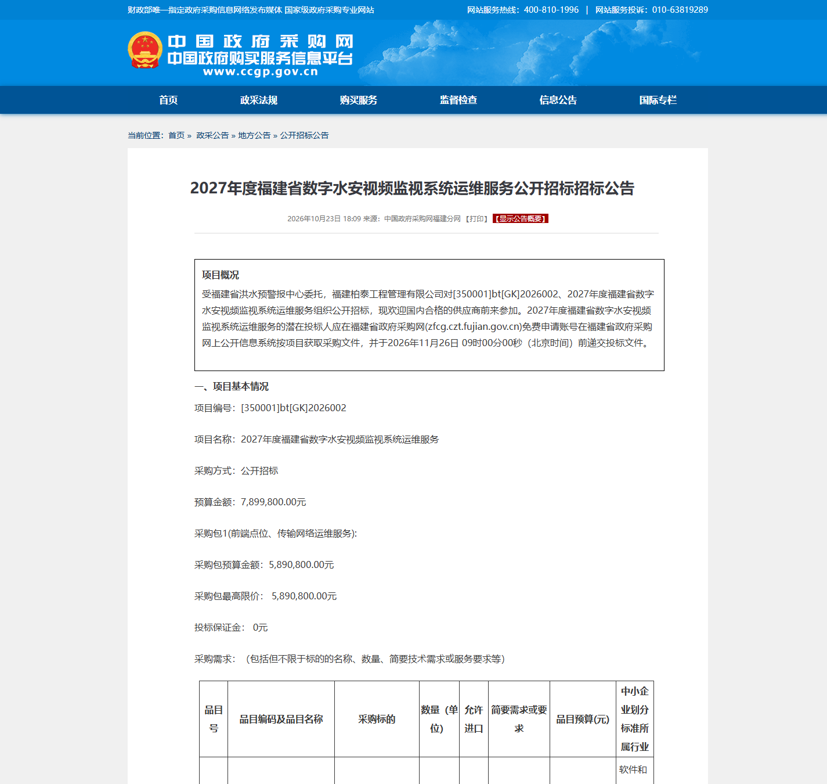This screenshot has height=784, width=827.
Task: Click the 采购包1(前端点位、传输网络运维服务) line
Action: [276, 534]
